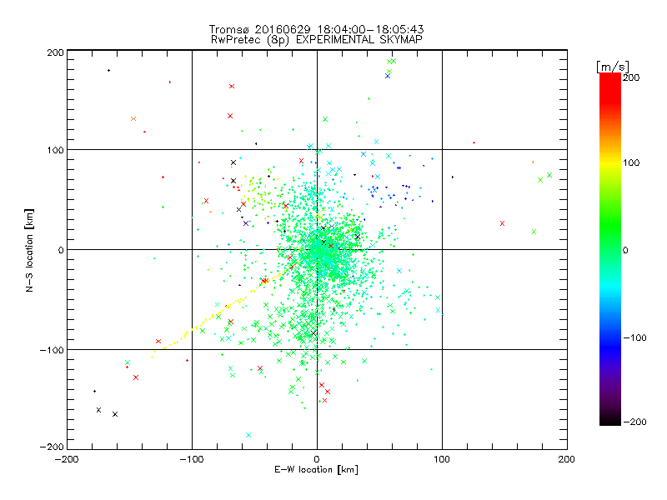Screen dimensions: 667x500
Task: Click the orange cross in the upper left quadrant
Action: coord(133,118)
